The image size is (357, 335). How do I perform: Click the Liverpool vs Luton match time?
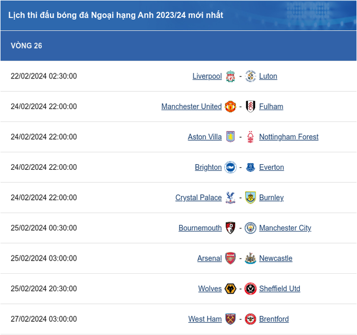(44, 76)
